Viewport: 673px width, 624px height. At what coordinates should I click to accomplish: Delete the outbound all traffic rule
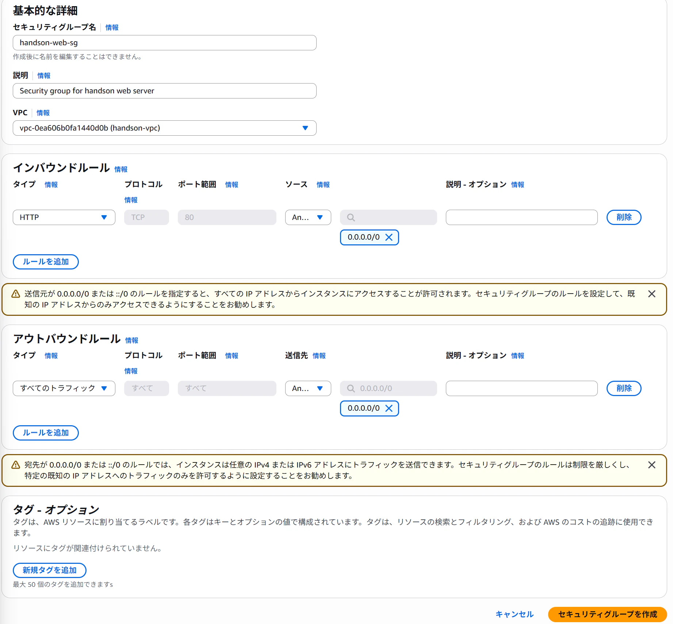coord(624,388)
